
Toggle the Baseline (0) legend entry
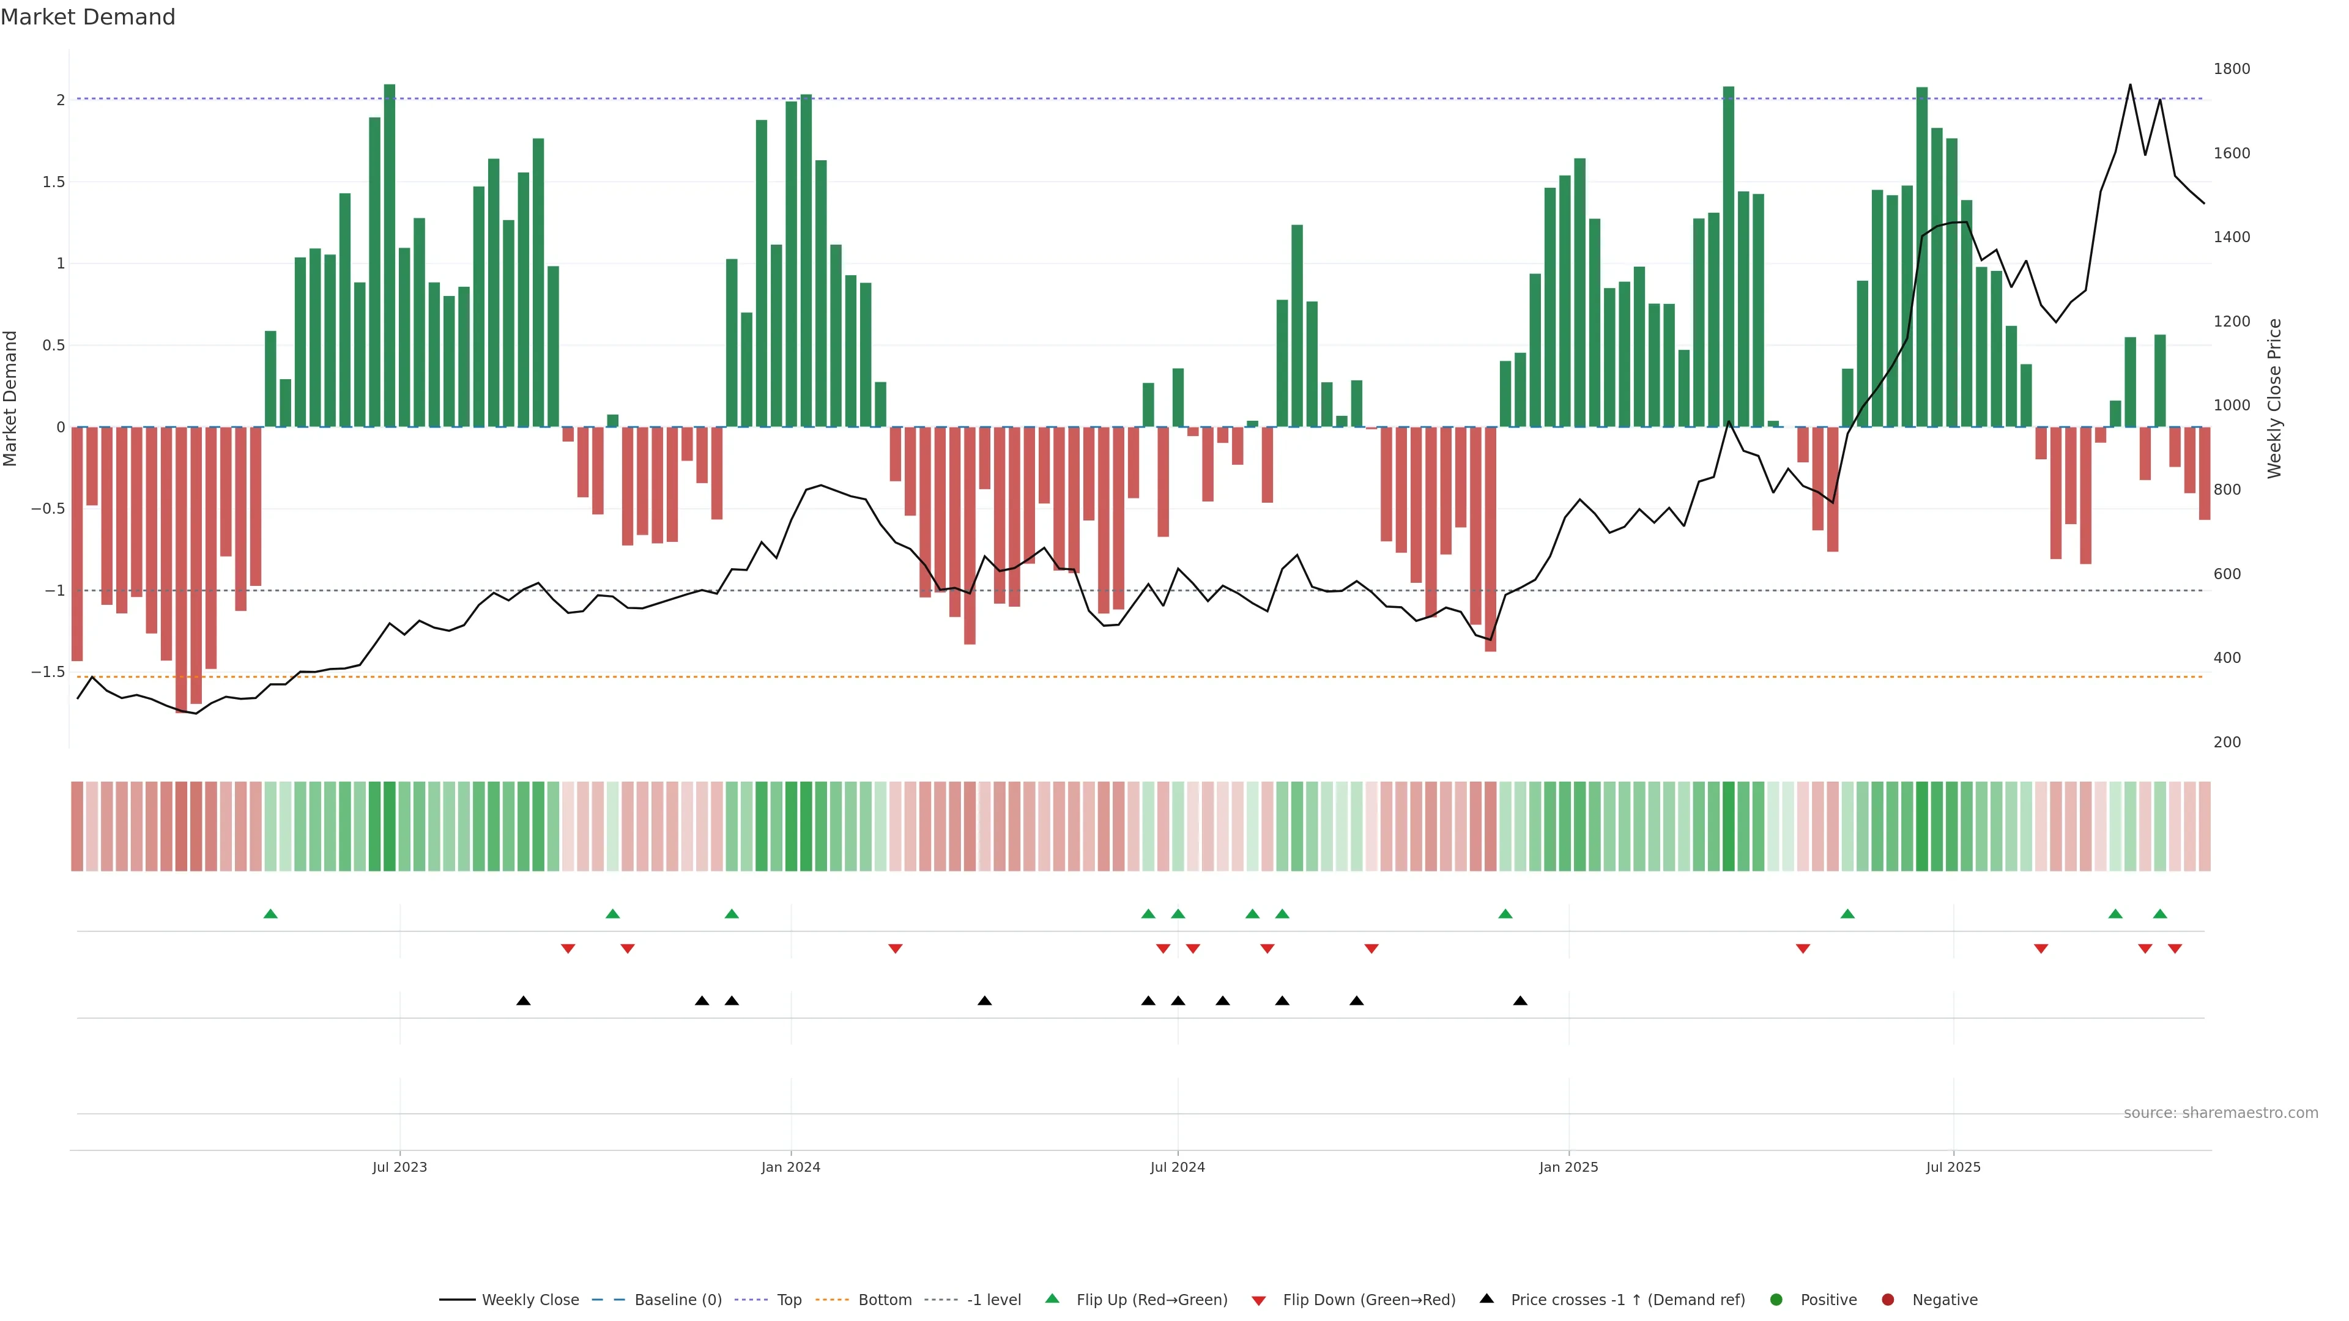click(678, 1299)
